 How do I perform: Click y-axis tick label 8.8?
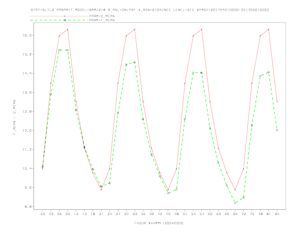pyautogui.click(x=27, y=207)
